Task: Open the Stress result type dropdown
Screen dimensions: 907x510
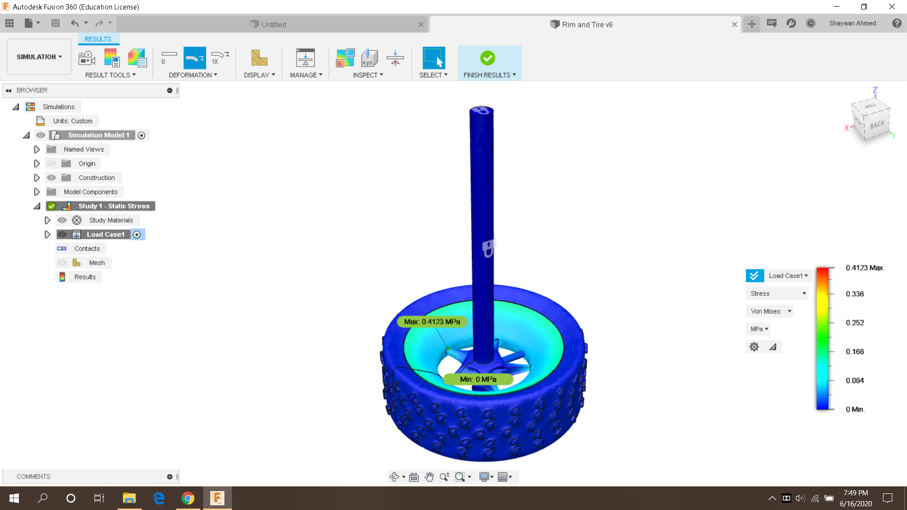Action: (778, 294)
